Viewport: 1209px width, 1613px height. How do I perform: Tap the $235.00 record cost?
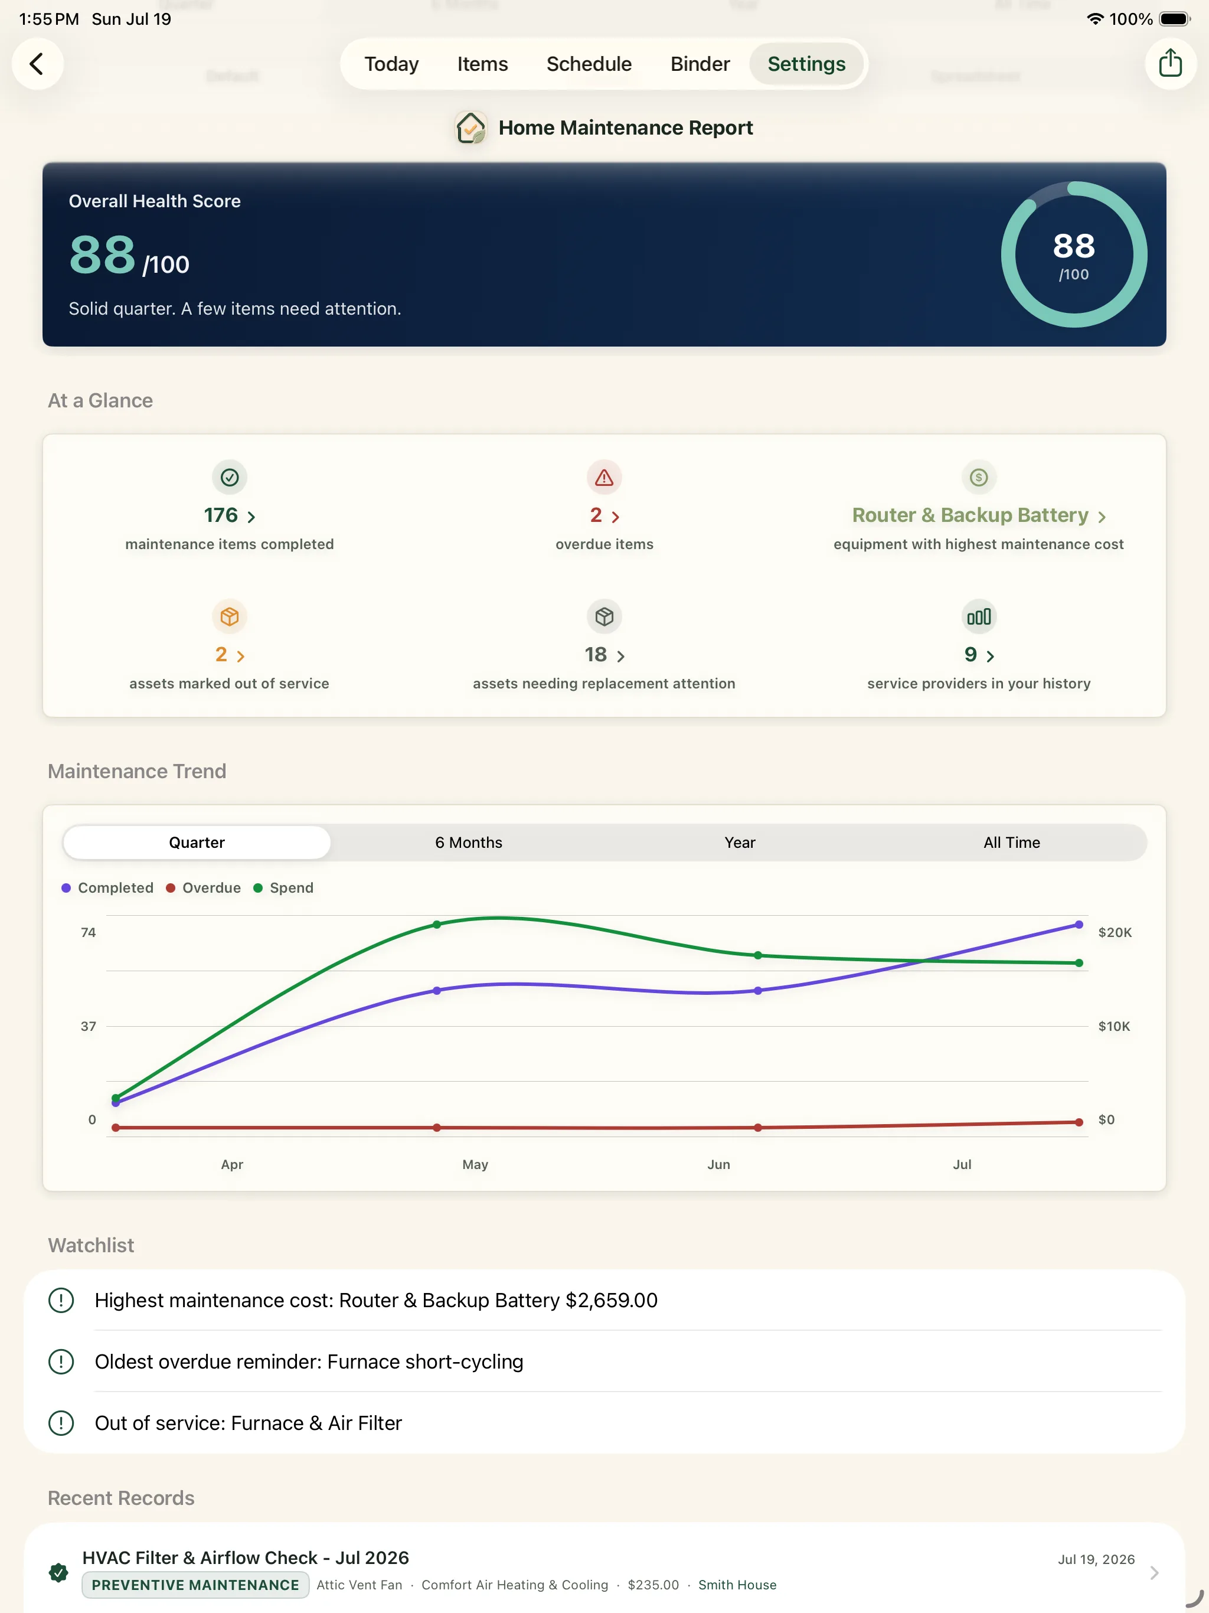click(653, 1585)
